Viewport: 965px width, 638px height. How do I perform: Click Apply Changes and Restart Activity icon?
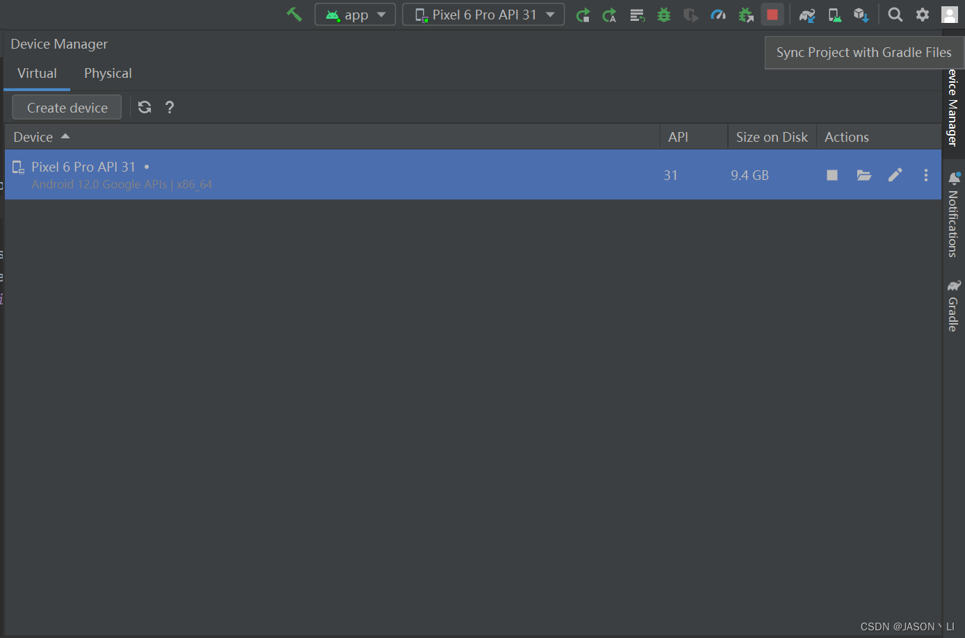coord(610,15)
